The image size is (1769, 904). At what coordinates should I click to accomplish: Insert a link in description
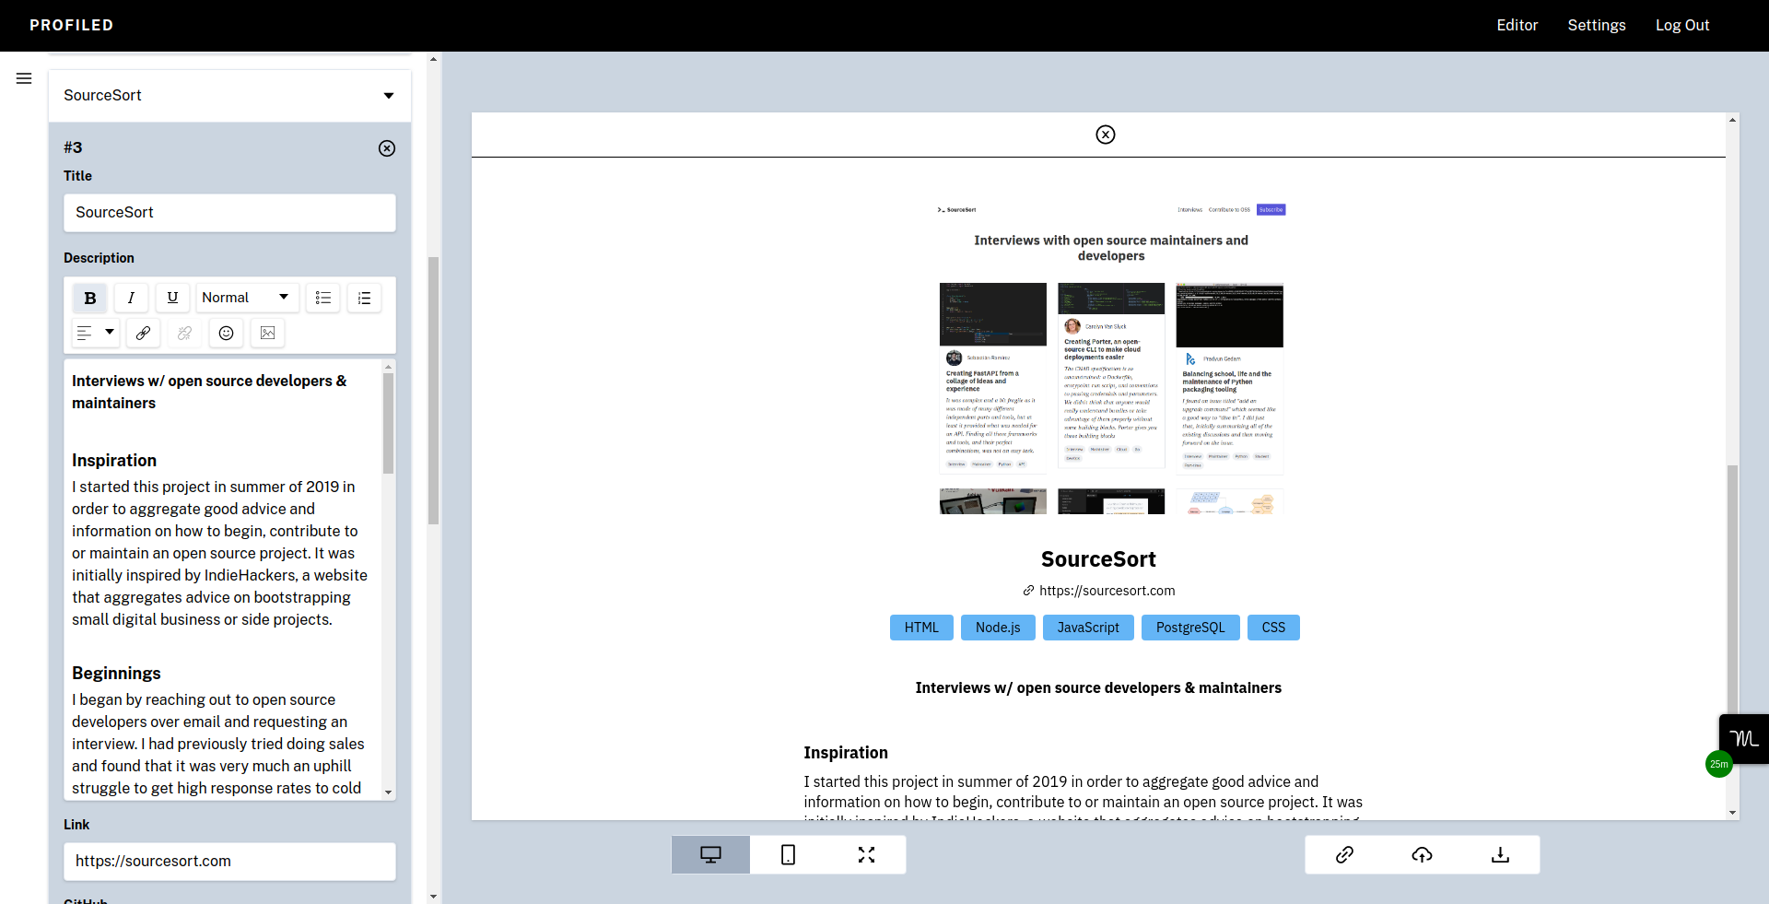[144, 333]
